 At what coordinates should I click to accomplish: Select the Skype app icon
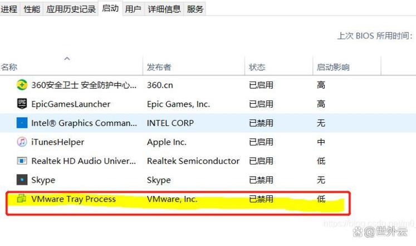[22, 180]
